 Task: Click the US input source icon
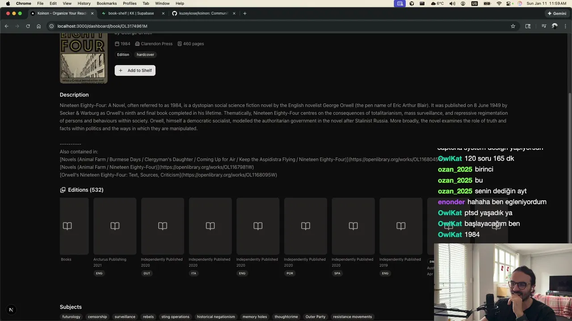pyautogui.click(x=475, y=4)
